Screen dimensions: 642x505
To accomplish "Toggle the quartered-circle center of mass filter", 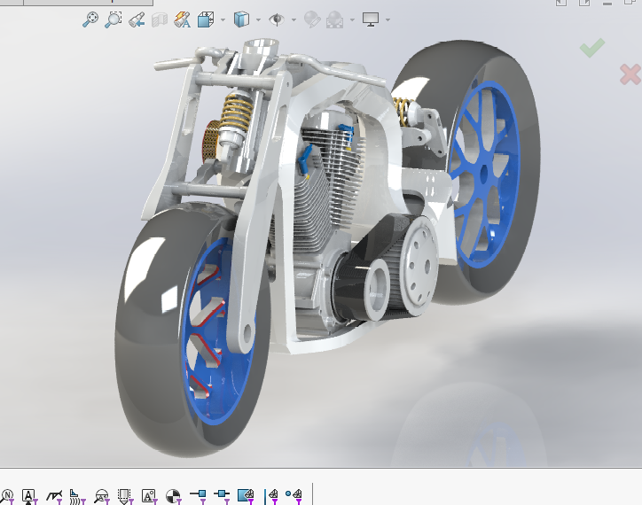I will tap(174, 495).
